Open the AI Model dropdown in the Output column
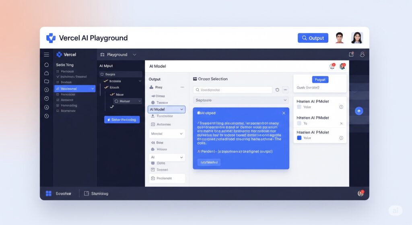This screenshot has height=225, width=412. [x=167, y=109]
